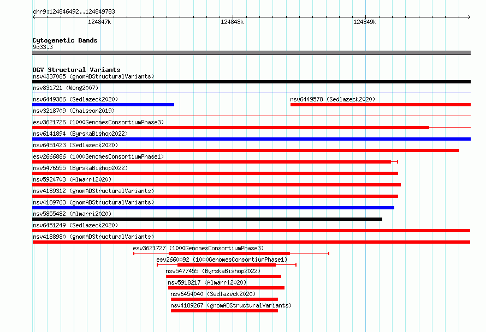Image resolution: width=486 pixels, height=332 pixels.
Task: Click the chr9:124846492..124849783 region text
Action: click(74, 12)
